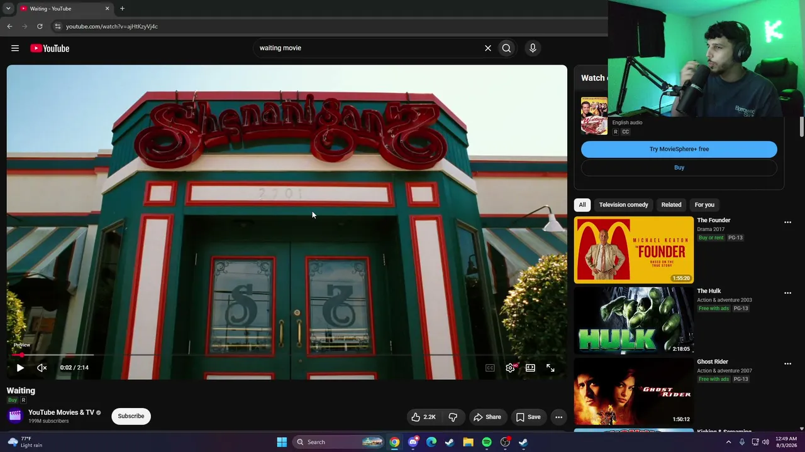Like the video with thumbs up
The image size is (805, 452).
423,417
